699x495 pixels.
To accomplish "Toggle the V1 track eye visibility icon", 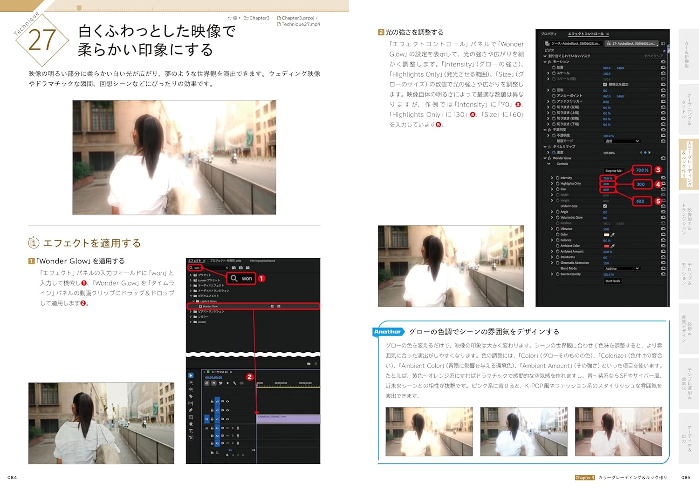I will coord(227,419).
